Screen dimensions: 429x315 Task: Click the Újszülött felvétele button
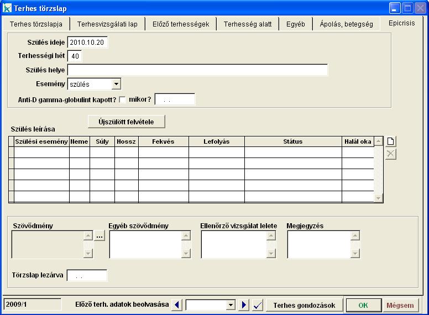[127, 122]
